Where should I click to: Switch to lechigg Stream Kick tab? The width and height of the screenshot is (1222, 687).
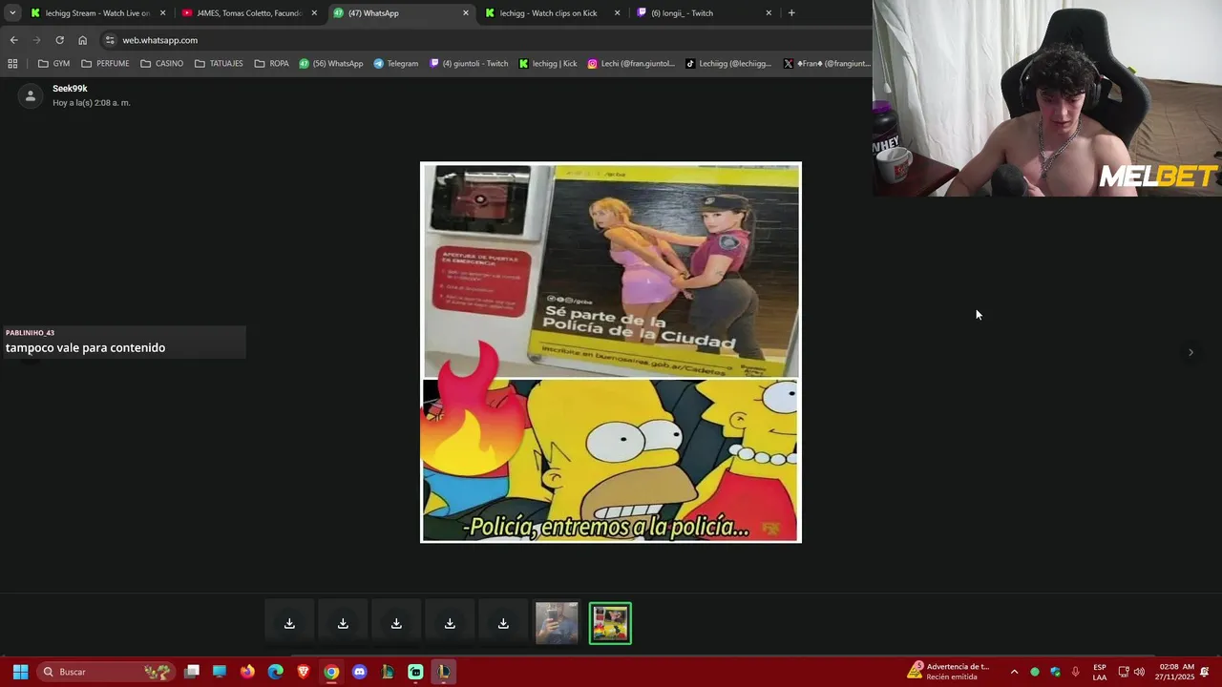pos(97,12)
